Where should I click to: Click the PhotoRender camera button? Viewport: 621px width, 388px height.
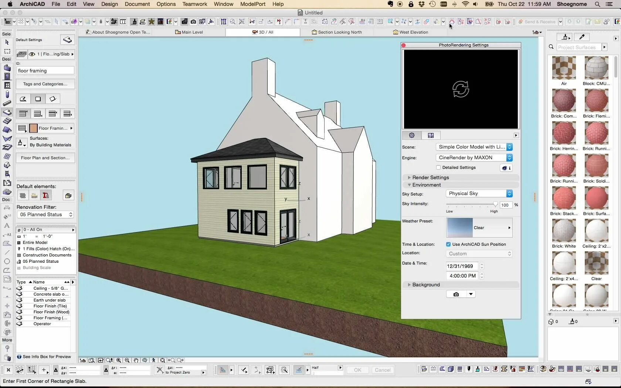coord(456,294)
